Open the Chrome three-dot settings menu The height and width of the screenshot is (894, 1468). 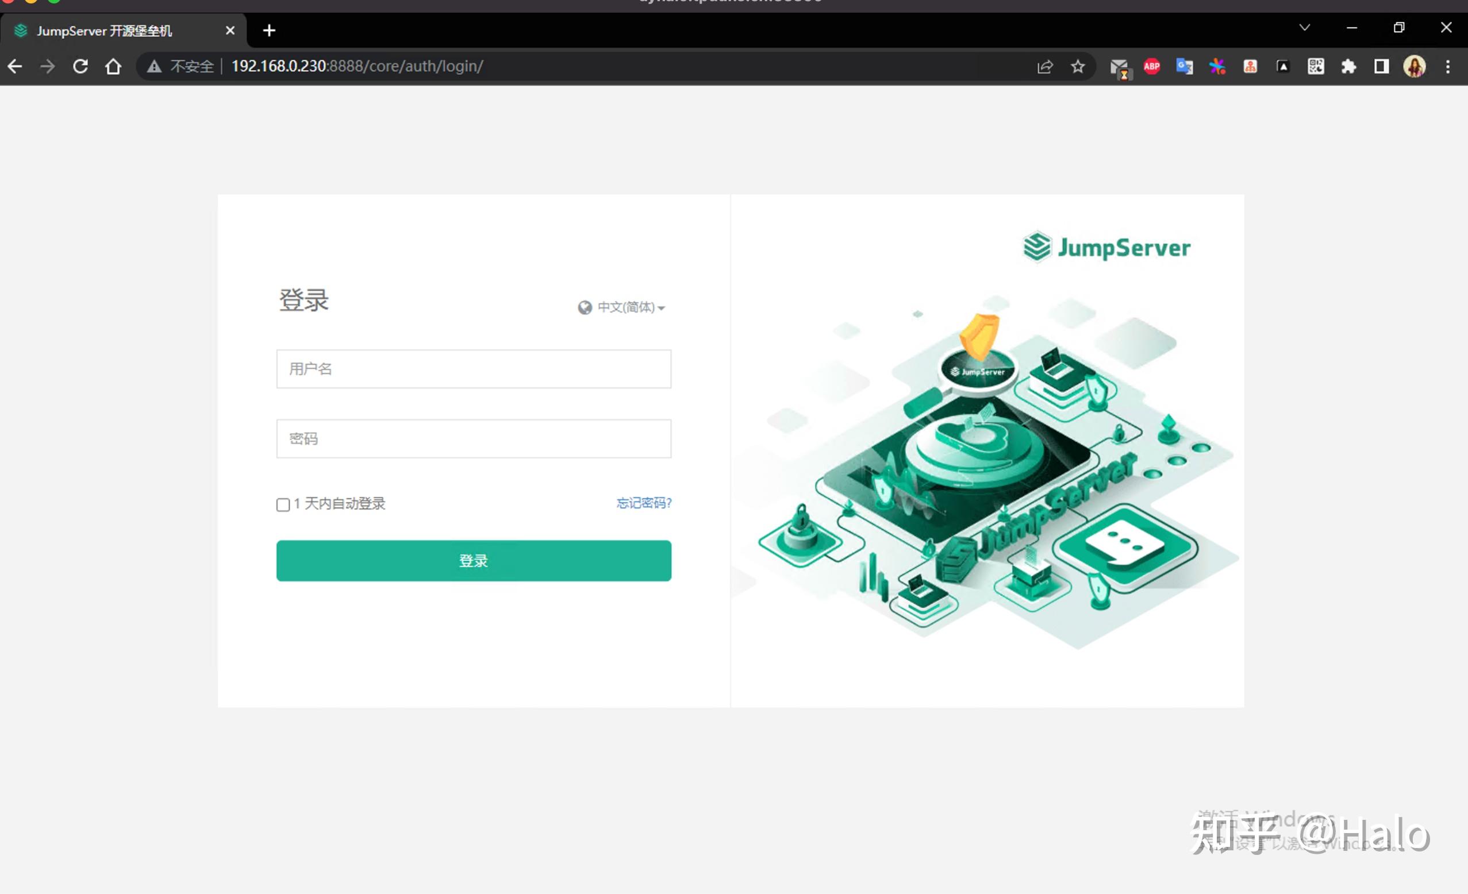1448,66
